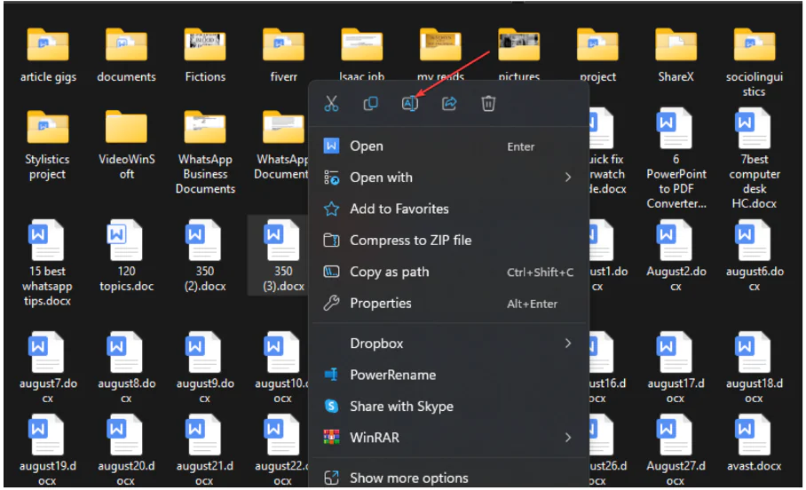Click the Rename icon in context menu
Viewport: 806px width, 490px height.
(x=409, y=104)
